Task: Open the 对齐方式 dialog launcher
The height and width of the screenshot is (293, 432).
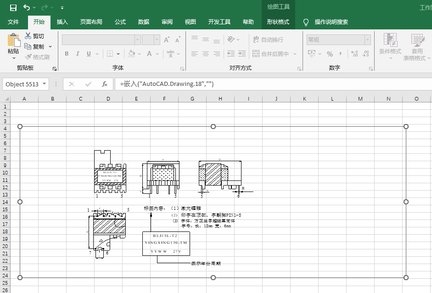Action: [299, 69]
